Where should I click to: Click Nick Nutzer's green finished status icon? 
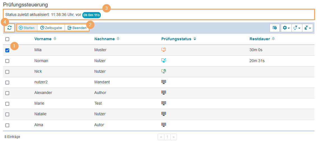click(164, 71)
